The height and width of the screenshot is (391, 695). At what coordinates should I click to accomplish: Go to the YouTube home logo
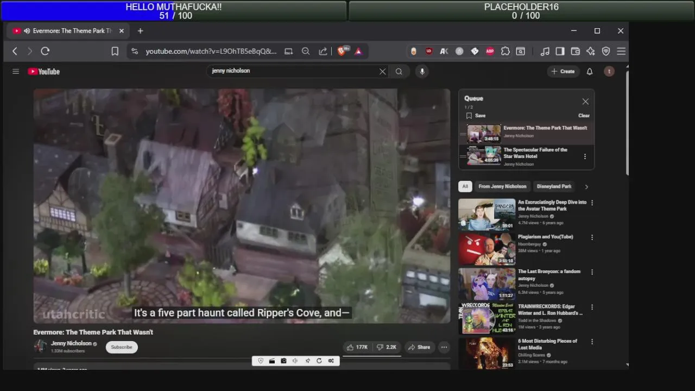[x=43, y=71]
